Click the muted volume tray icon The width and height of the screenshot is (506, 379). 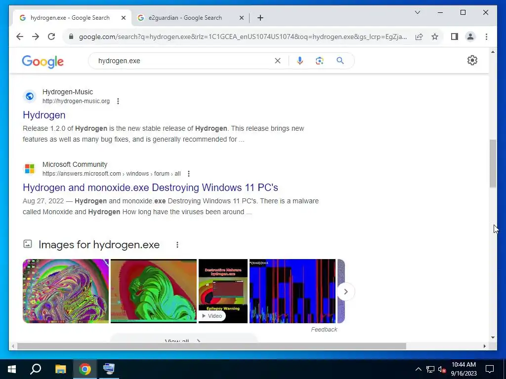[x=442, y=369]
